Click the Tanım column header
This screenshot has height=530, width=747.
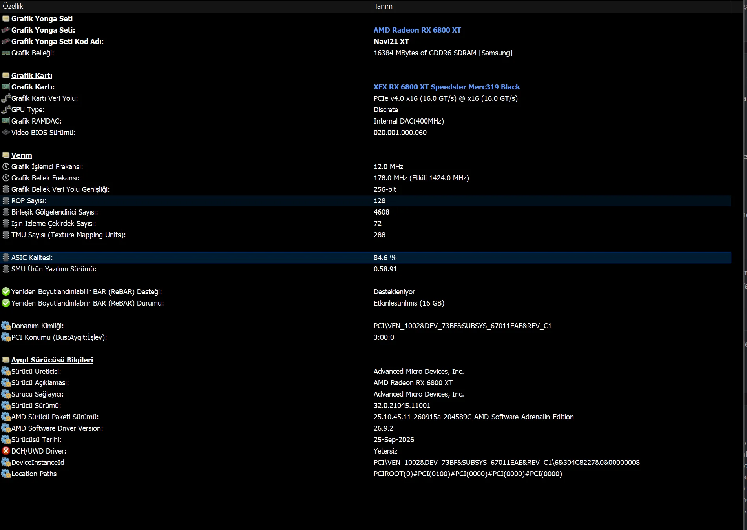[551, 6]
